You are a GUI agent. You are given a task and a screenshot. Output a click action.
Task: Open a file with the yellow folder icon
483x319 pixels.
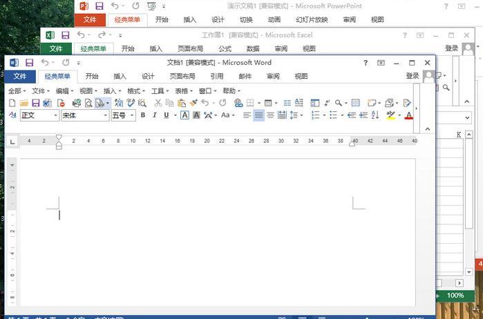[x=24, y=103]
